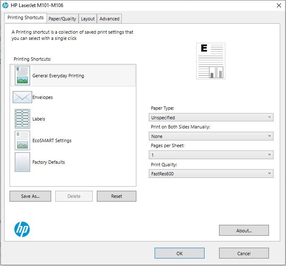The width and height of the screenshot is (286, 266).
Task: Confirm settings with the OK button
Action: 179,253
